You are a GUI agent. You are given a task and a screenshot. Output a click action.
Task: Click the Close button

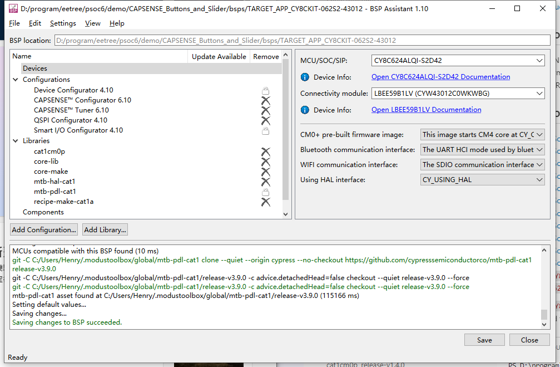[x=529, y=340]
